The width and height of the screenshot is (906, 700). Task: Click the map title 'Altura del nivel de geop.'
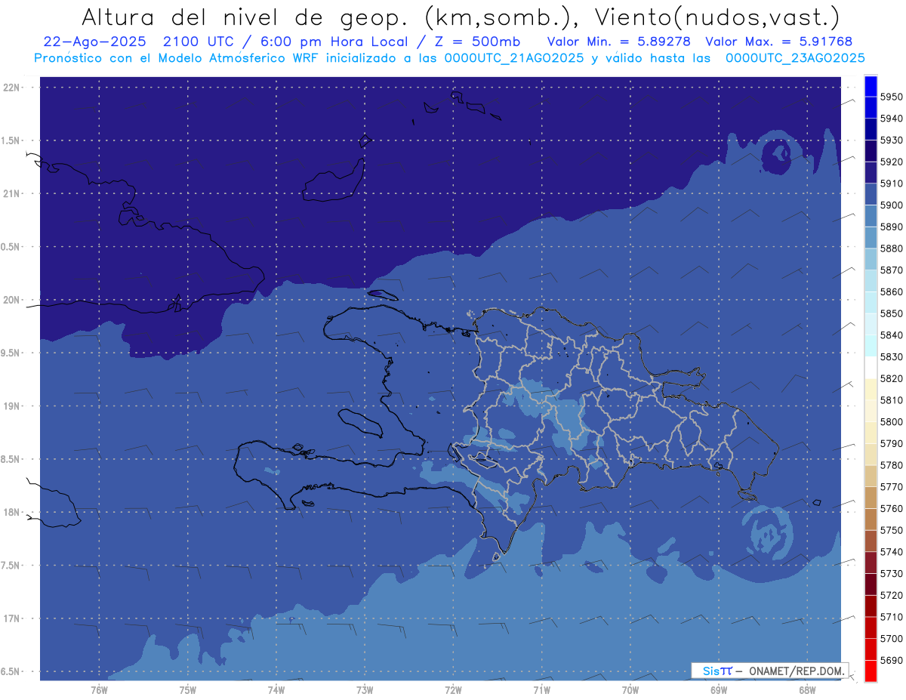click(244, 17)
